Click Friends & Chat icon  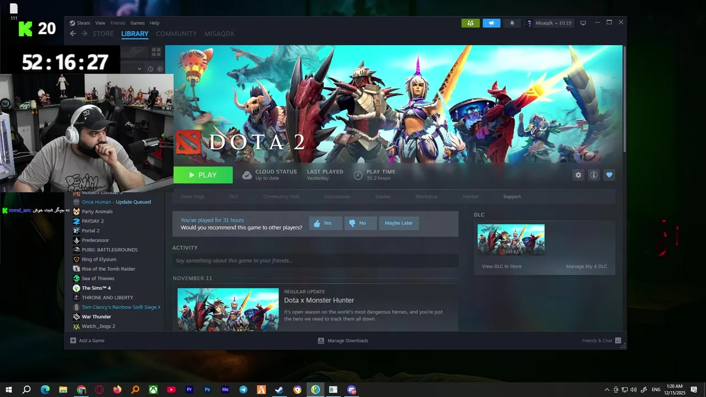pos(618,340)
